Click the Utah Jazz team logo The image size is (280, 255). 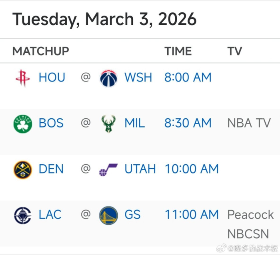coord(108,169)
